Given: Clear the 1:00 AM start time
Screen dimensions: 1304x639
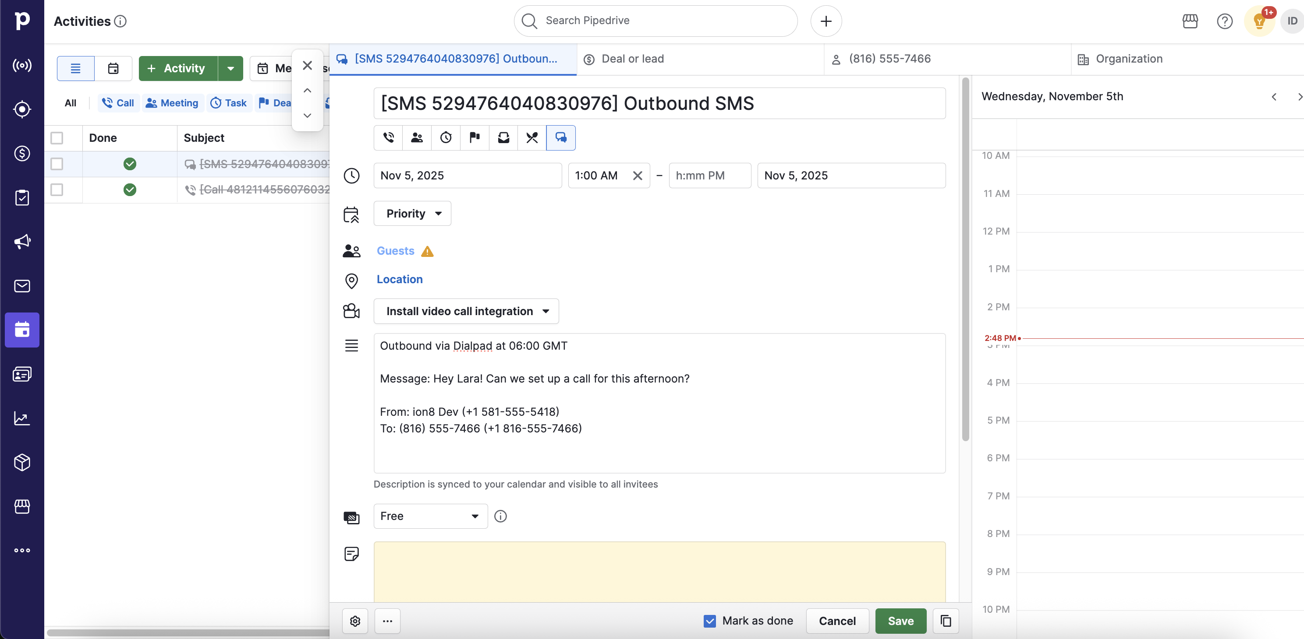Looking at the screenshot, I should (637, 176).
